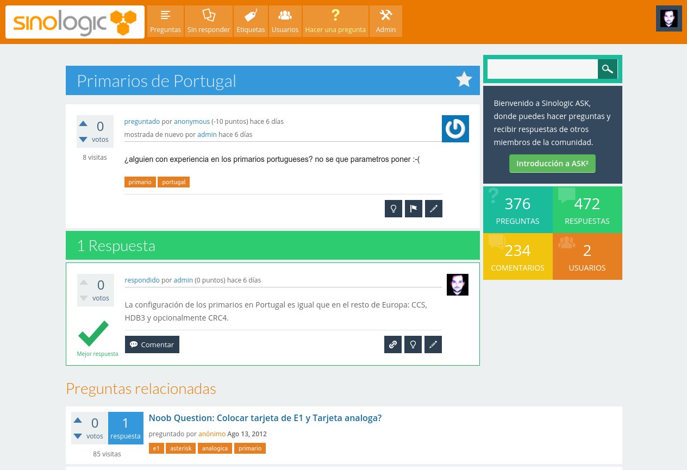Upvote the Primarios de Portugal question
Viewport: 687px width, 470px height.
(83, 123)
